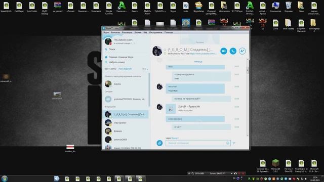This screenshot has height=182, width=324.
Task: Open the Компьютер desktop icon
Action: (x=275, y=7)
